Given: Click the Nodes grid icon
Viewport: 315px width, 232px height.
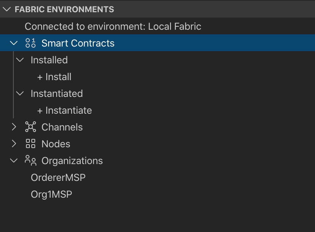Looking at the screenshot, I should coord(31,143).
